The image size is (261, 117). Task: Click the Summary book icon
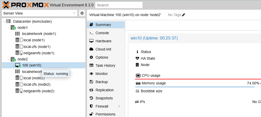(91, 25)
